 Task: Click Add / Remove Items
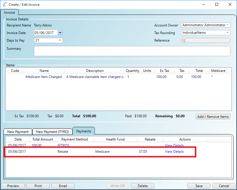click(x=213, y=116)
